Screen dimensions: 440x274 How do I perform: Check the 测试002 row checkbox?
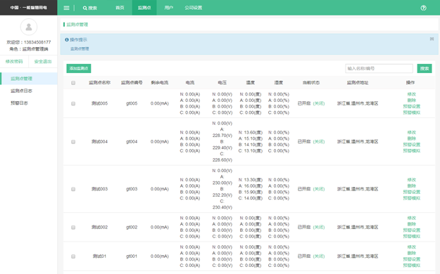coord(73,227)
